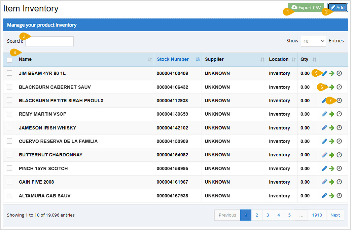The image size is (351, 230).
Task: Edit the PINCH 15YR SCOTCH entry
Action: tap(324, 168)
